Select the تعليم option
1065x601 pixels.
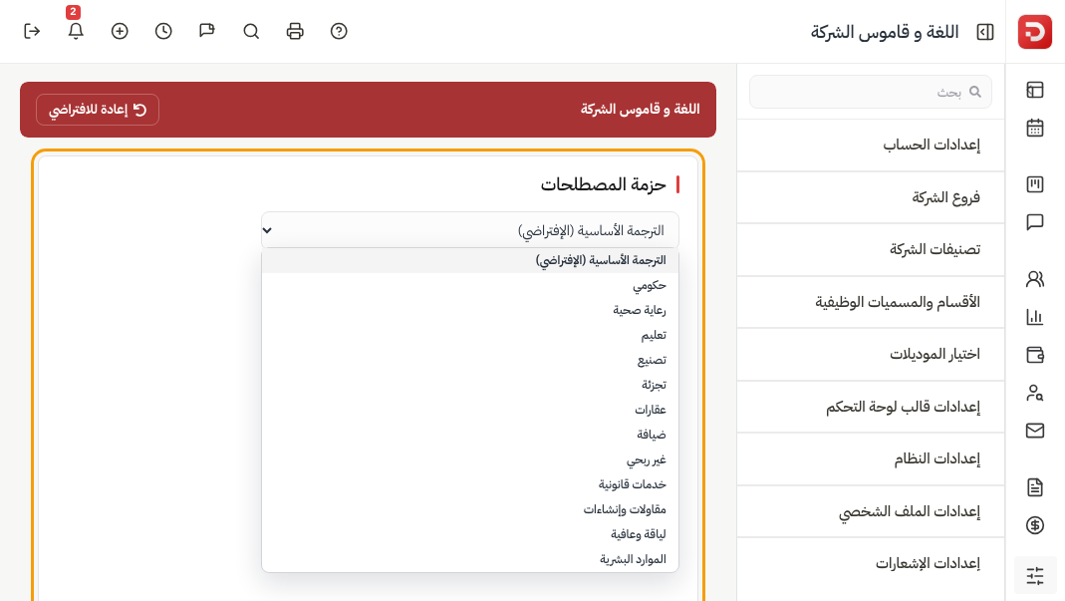tap(470, 335)
